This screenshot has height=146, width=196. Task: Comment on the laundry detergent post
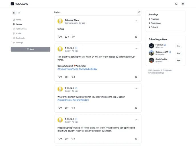(x=67, y=139)
